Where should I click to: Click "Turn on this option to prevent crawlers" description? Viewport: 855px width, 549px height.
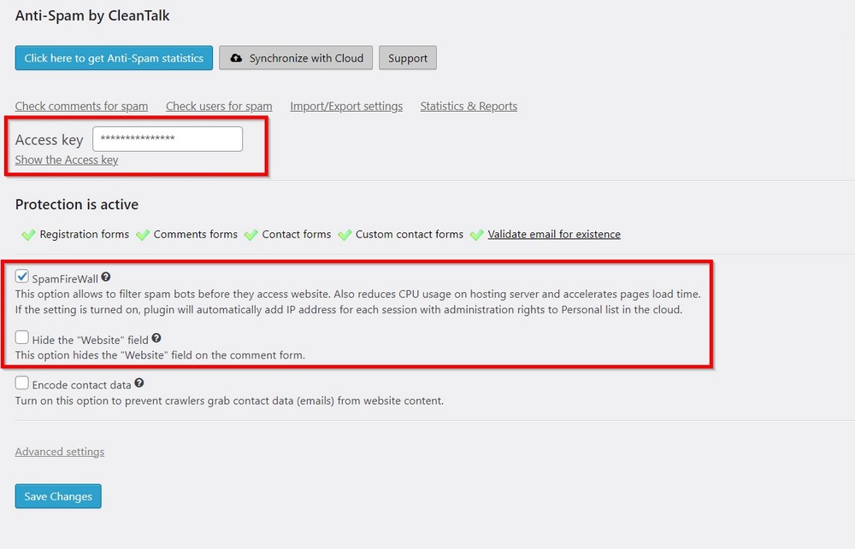229,400
